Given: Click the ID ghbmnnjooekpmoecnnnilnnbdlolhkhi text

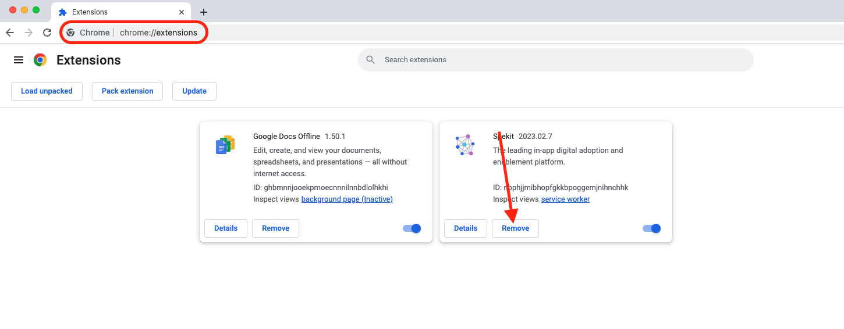Looking at the screenshot, I should (x=321, y=188).
